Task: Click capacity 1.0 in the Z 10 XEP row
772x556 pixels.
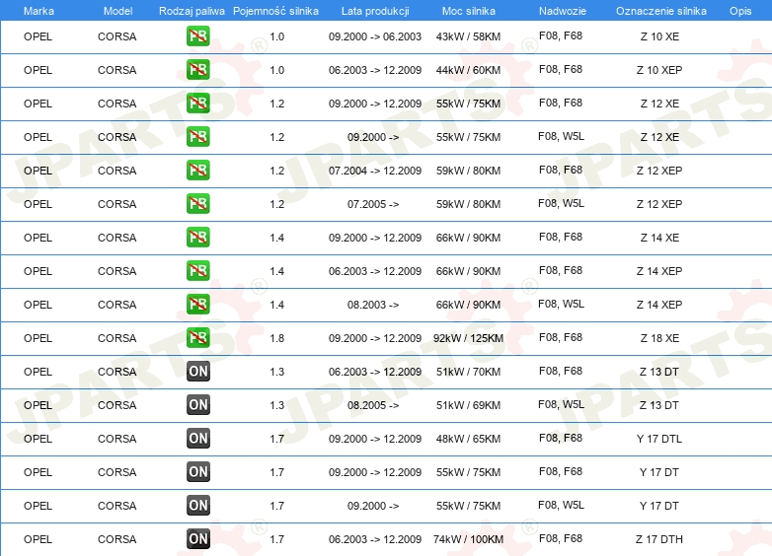Action: (x=277, y=70)
